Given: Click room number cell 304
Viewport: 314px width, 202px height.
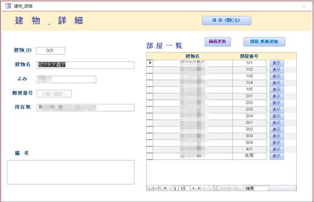Looking at the screenshot, I should point(250,142).
